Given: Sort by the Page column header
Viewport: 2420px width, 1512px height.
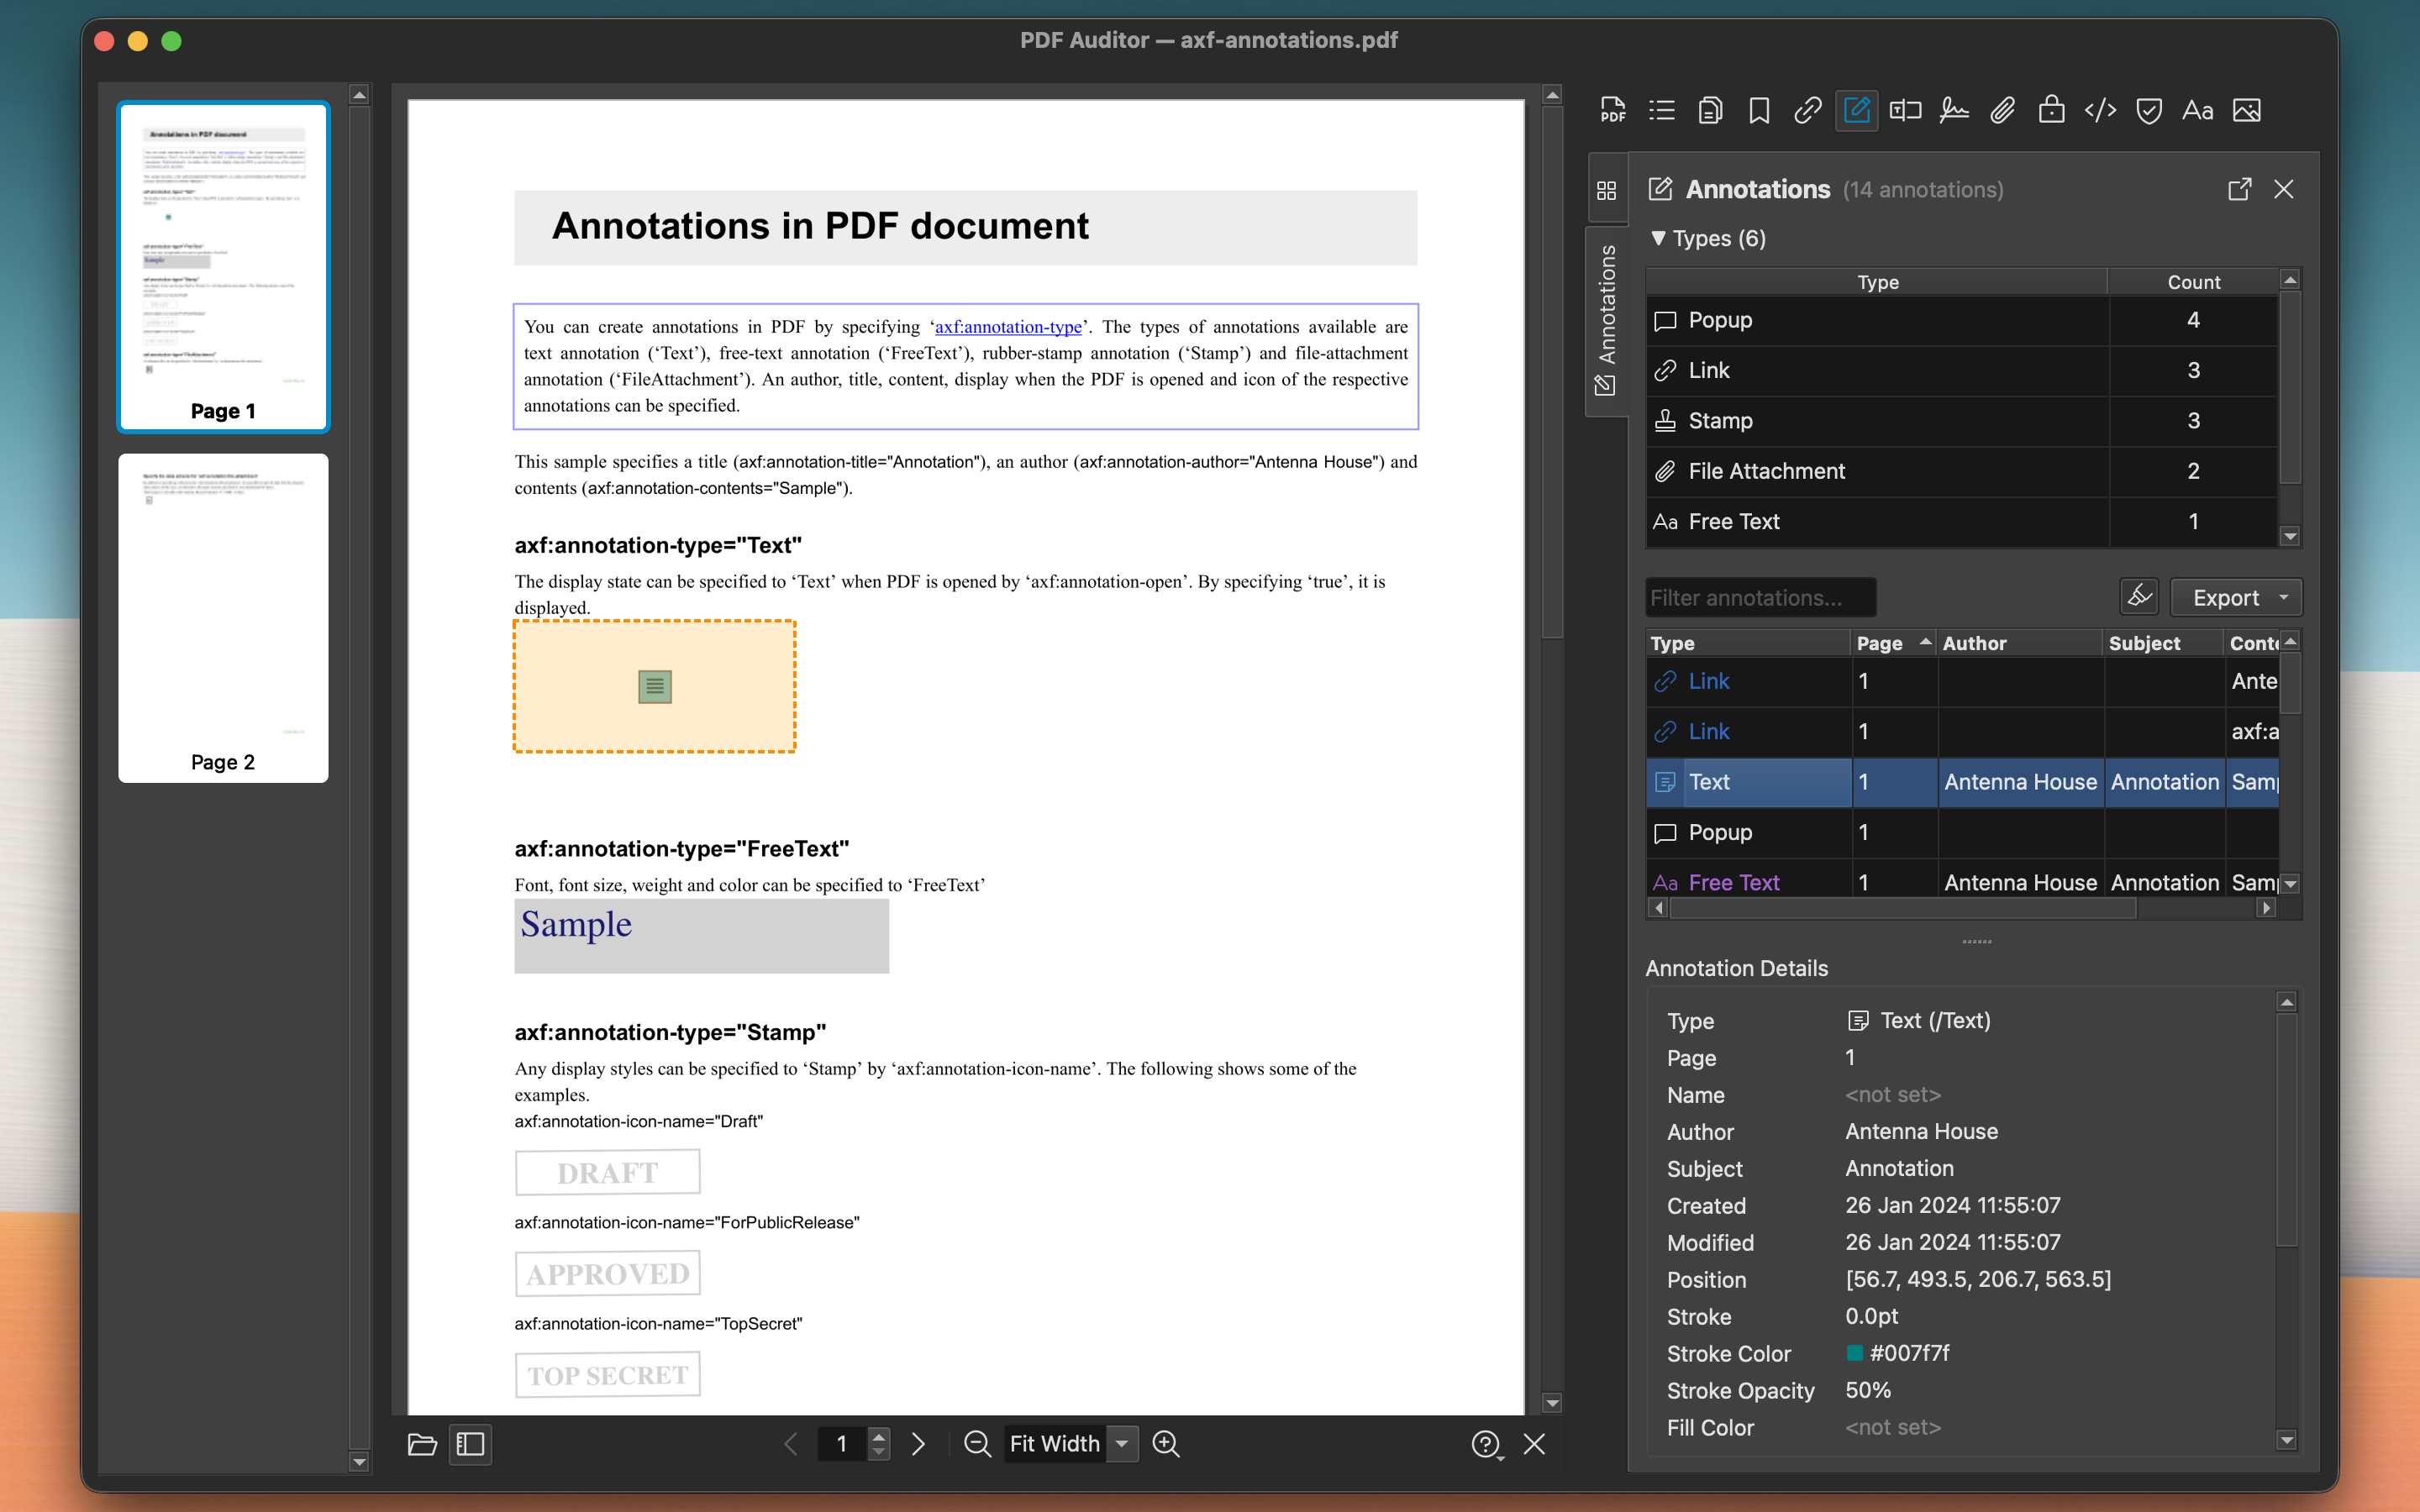Looking at the screenshot, I should click(x=1878, y=642).
